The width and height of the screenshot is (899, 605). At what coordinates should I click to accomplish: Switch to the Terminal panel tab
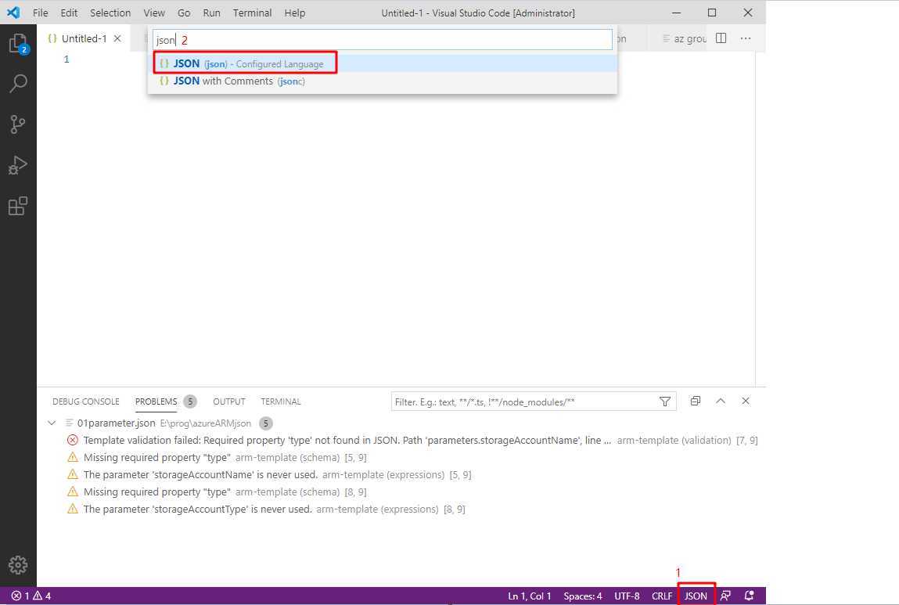280,402
